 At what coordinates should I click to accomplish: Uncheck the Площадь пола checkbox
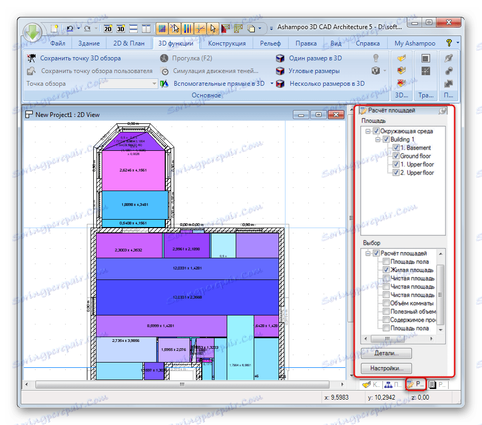click(386, 261)
